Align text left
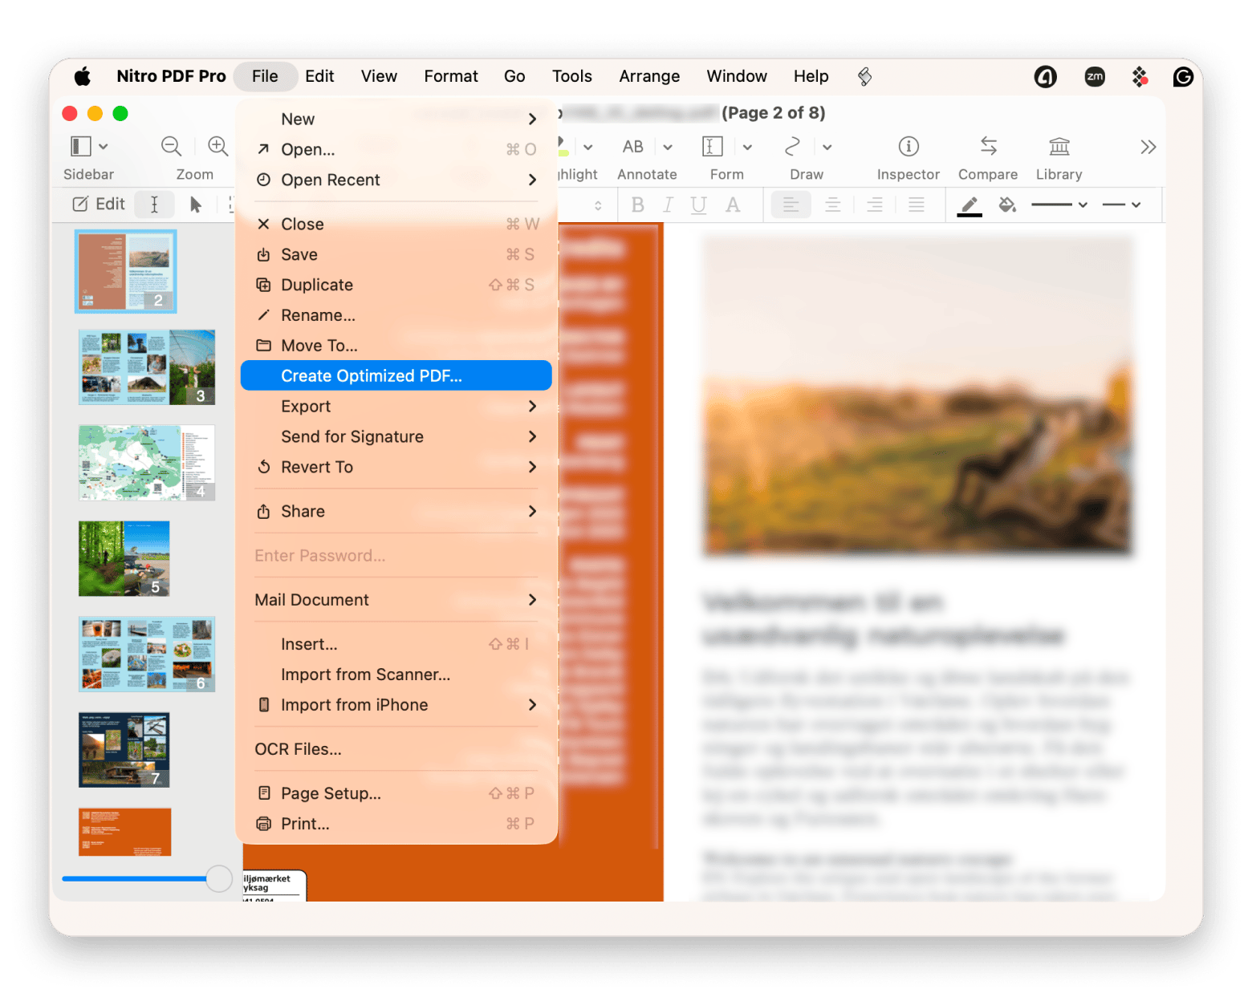The image size is (1252, 1001). click(x=791, y=205)
